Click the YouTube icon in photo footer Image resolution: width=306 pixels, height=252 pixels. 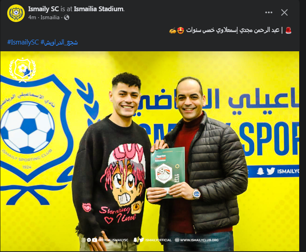(x=94, y=240)
